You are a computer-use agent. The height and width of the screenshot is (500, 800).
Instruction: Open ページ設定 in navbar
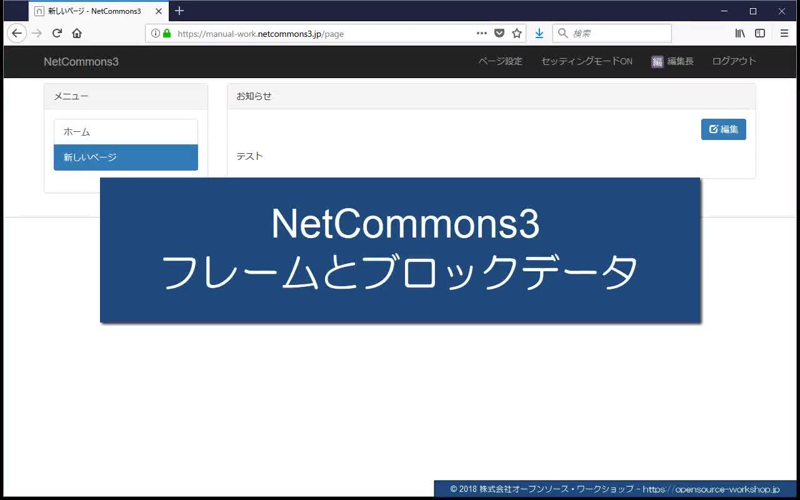tap(501, 61)
